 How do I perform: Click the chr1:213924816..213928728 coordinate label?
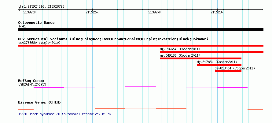pos(41,6)
